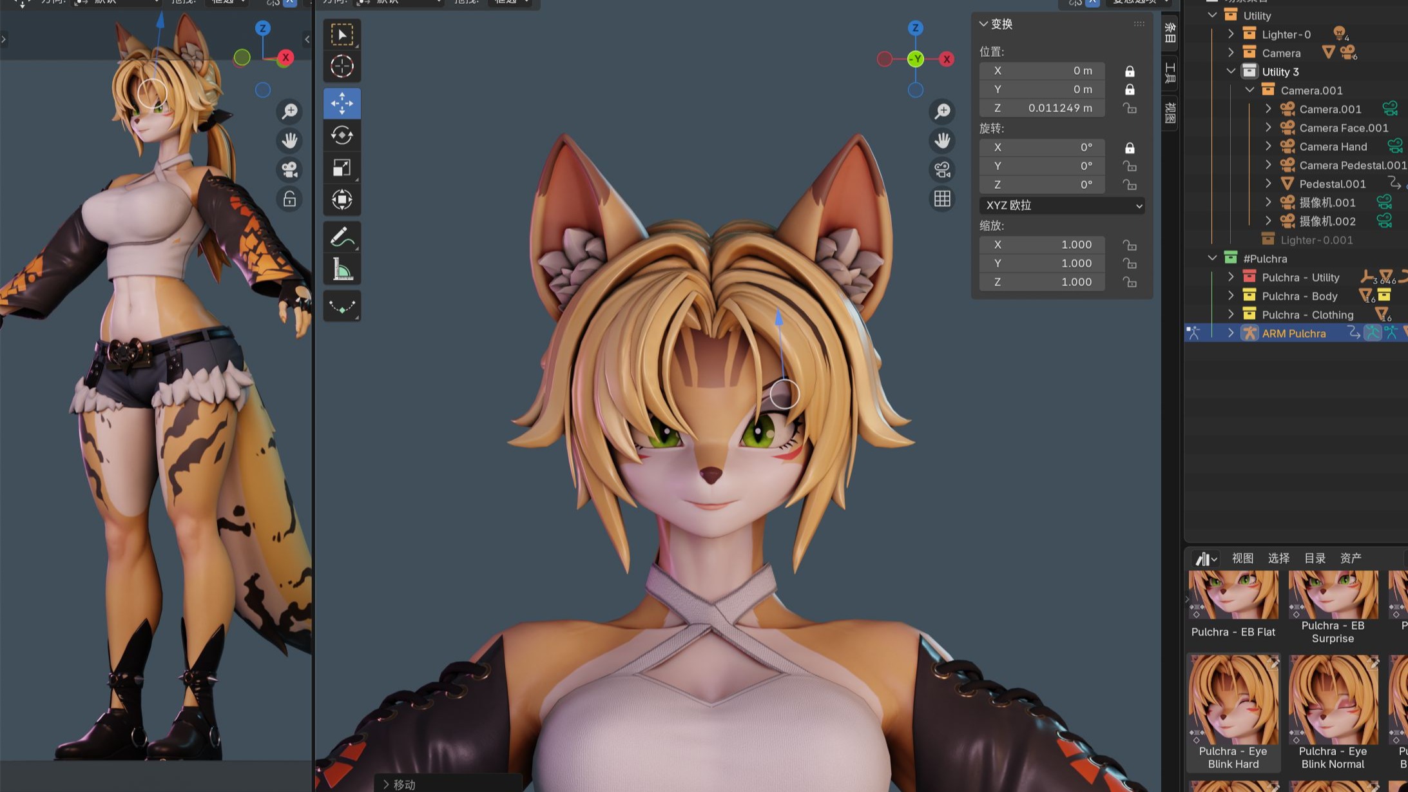Collapse the #Pulchra collection
Screen dimensions: 1408x792
pos(1212,258)
